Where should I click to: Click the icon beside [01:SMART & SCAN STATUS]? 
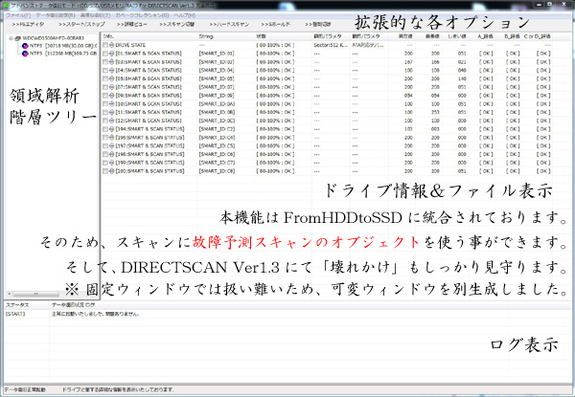click(111, 54)
